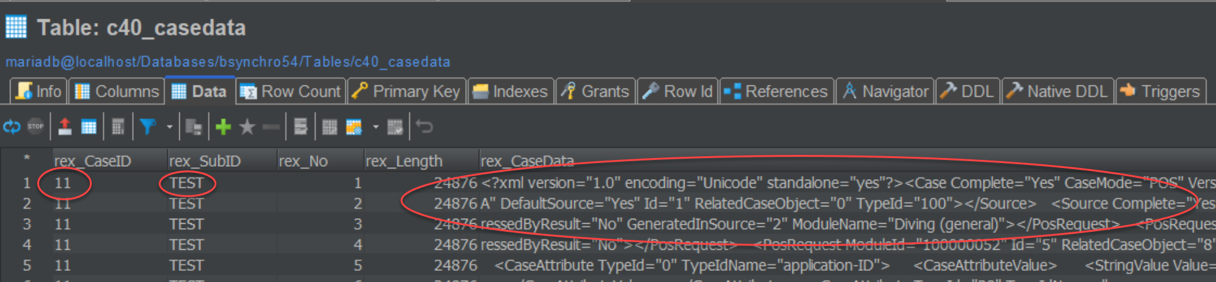Click the gray star duplicate-row icon
The width and height of the screenshot is (1216, 282).
(x=247, y=127)
